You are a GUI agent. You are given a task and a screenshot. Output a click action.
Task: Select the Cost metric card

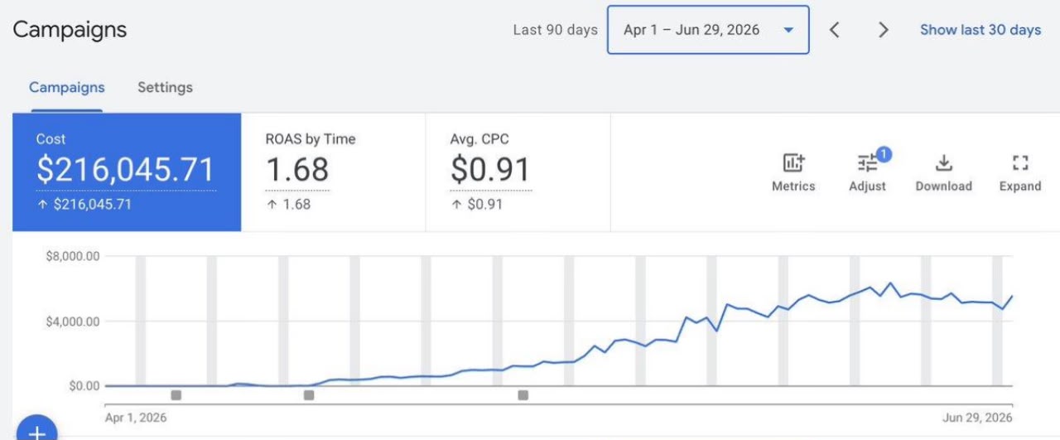coord(127,172)
